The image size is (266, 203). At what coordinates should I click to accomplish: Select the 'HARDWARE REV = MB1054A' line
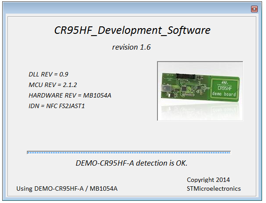[x=70, y=95]
